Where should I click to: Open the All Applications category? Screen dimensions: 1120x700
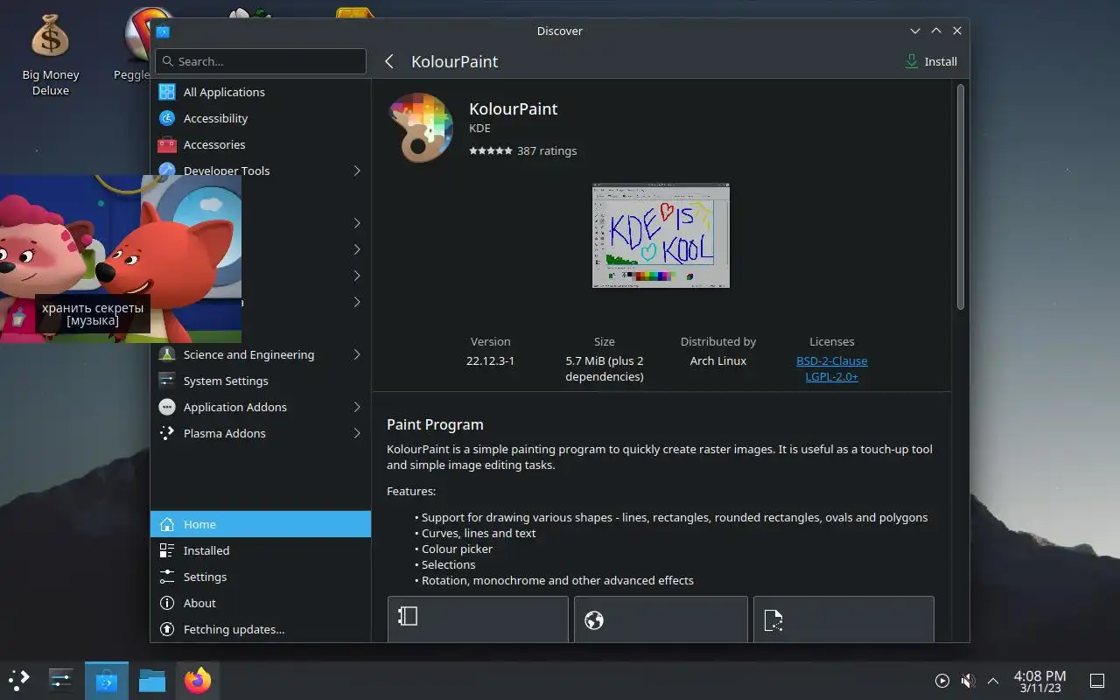click(261, 92)
